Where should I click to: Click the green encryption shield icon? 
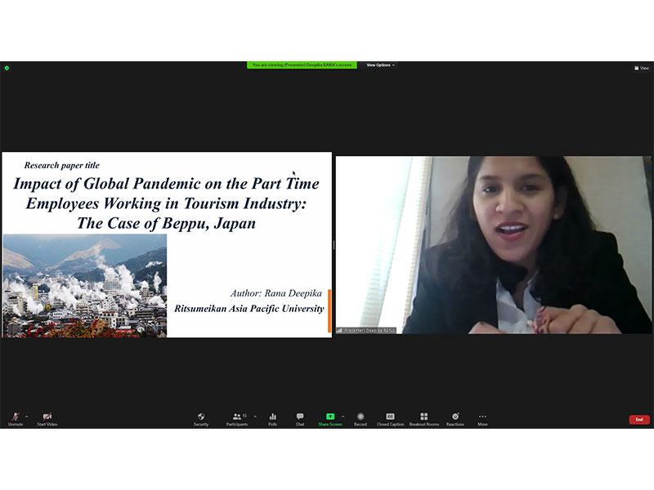7,68
